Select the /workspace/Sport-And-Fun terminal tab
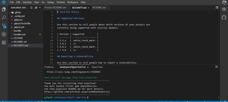This screenshot has width=228, height=102. [73, 67]
